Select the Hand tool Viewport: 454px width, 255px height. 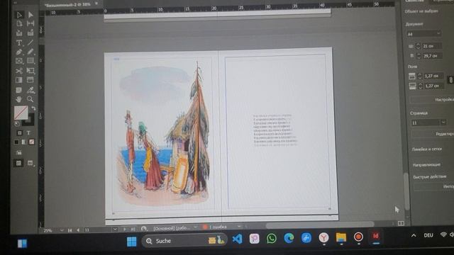[19, 99]
